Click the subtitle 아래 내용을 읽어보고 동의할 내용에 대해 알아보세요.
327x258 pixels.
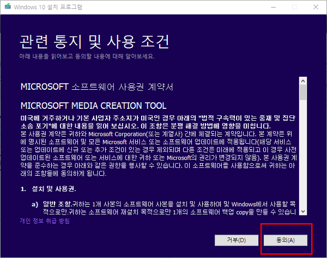pyautogui.click(x=87, y=56)
